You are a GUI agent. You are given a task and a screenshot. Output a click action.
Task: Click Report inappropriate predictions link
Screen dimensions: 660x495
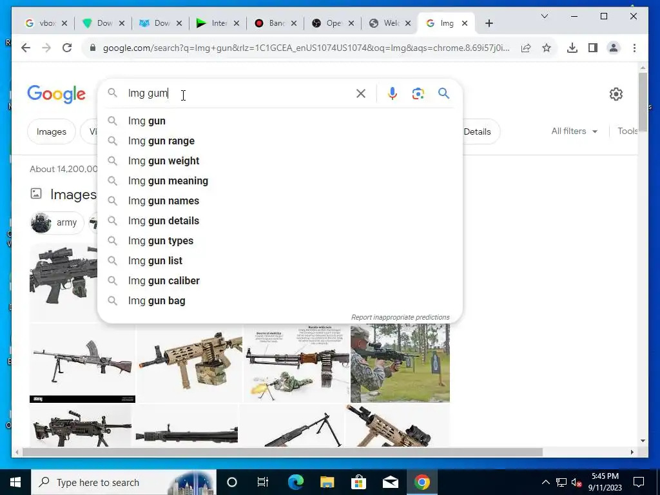(x=400, y=317)
